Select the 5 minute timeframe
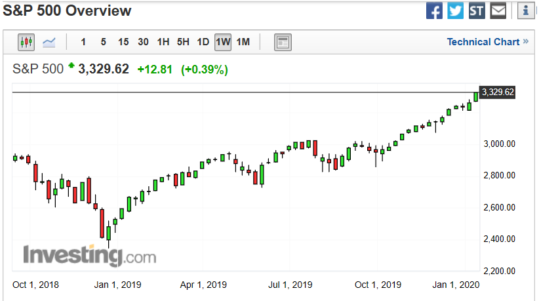This screenshot has width=539, height=301. [x=103, y=43]
